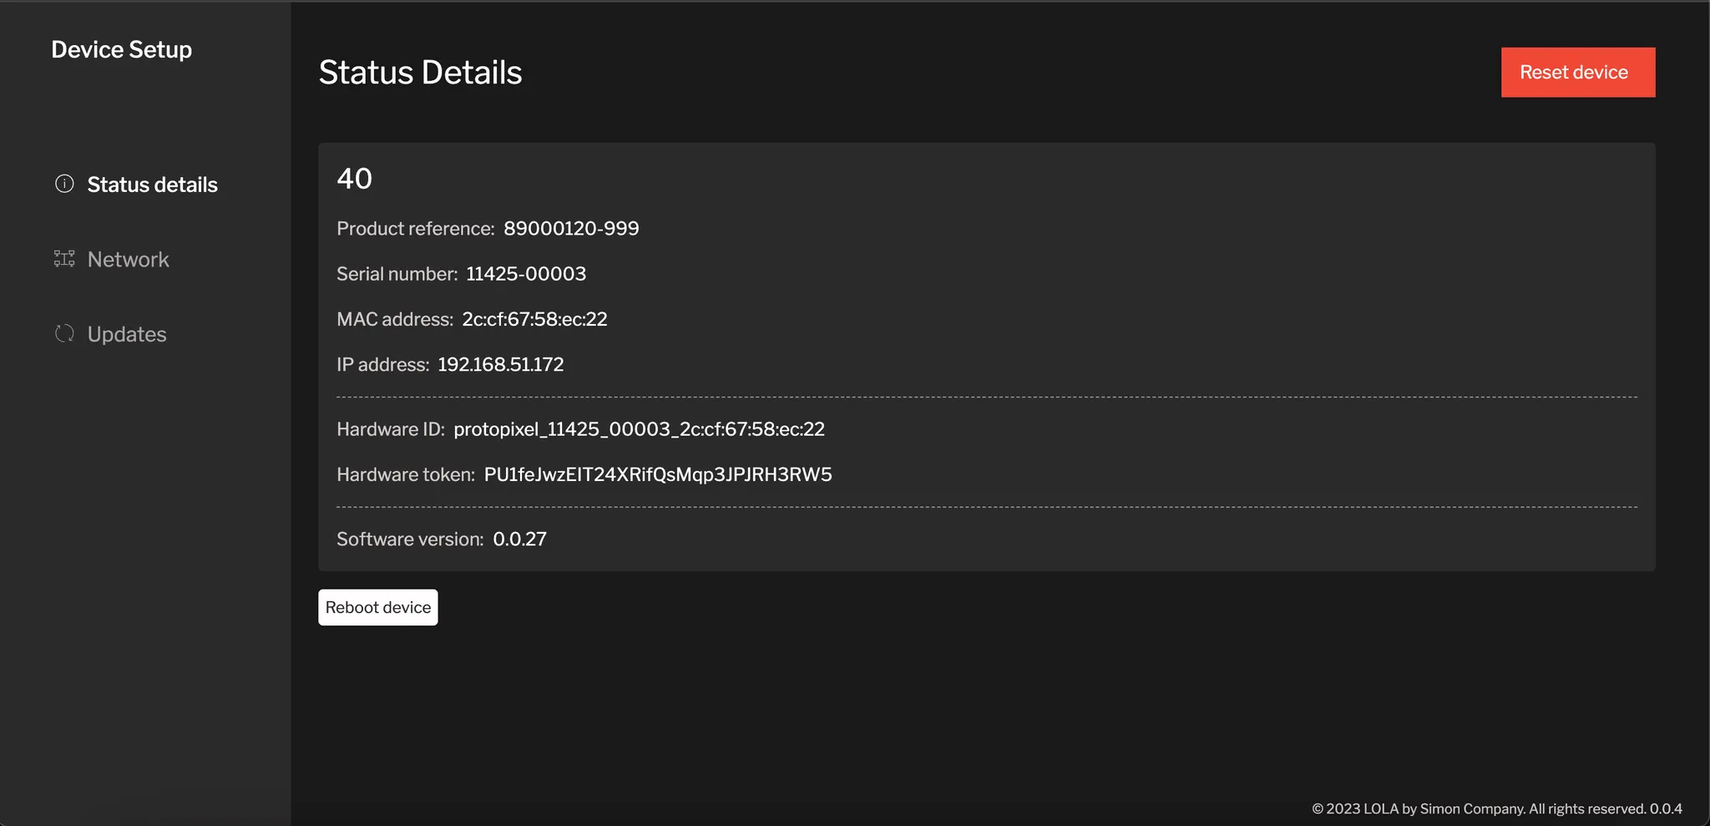This screenshot has height=826, width=1710.
Task: Switch to the Network section
Action: (x=128, y=259)
